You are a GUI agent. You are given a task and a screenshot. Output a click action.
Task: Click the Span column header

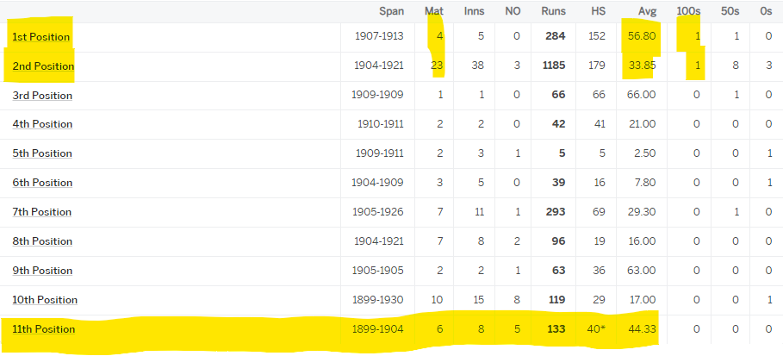coord(391,11)
